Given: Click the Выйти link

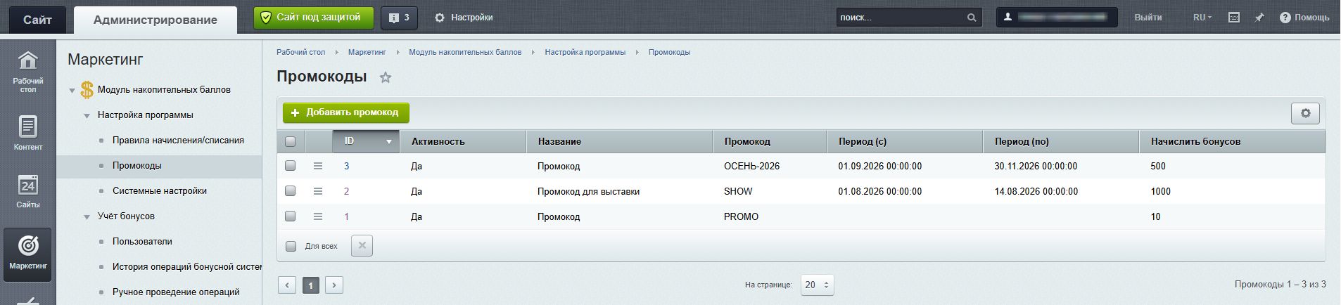Looking at the screenshot, I should [1148, 18].
